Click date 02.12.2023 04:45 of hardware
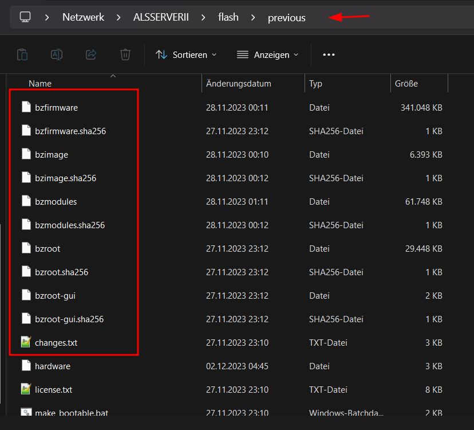Viewport: 474px width, 430px height. point(237,366)
